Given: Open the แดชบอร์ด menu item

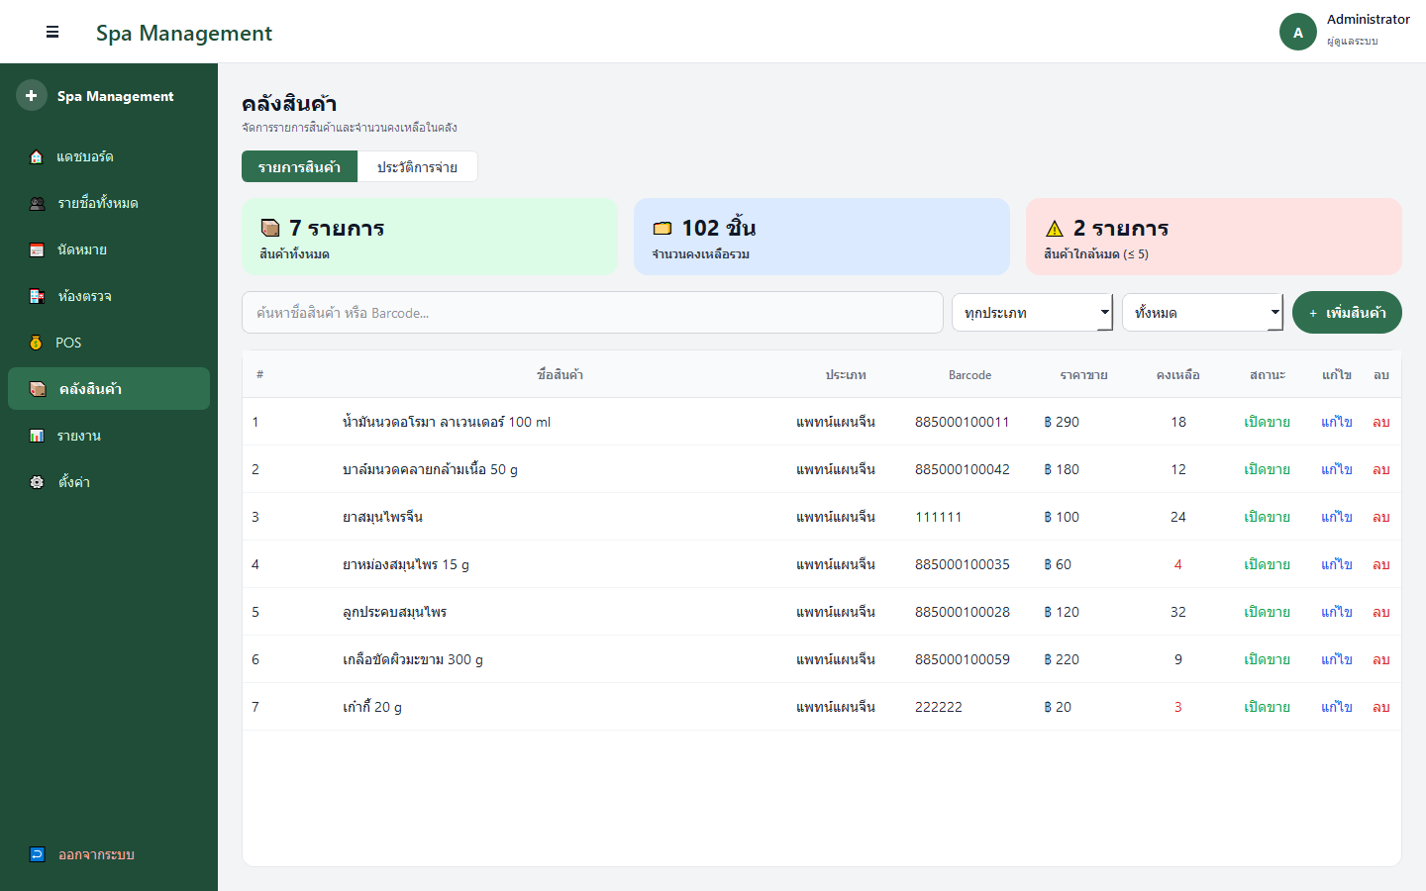Looking at the screenshot, I should point(109,156).
